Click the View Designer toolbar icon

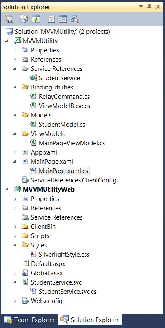click(x=63, y=19)
